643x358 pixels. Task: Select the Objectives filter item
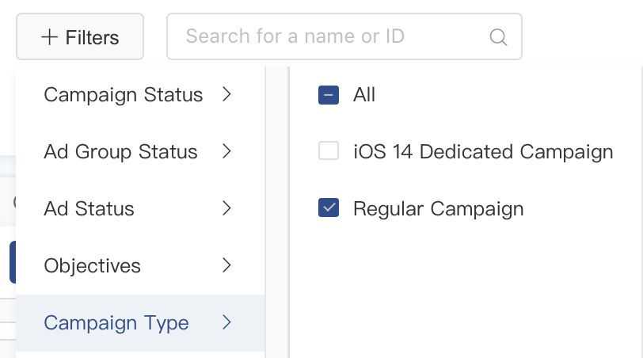[140, 266]
